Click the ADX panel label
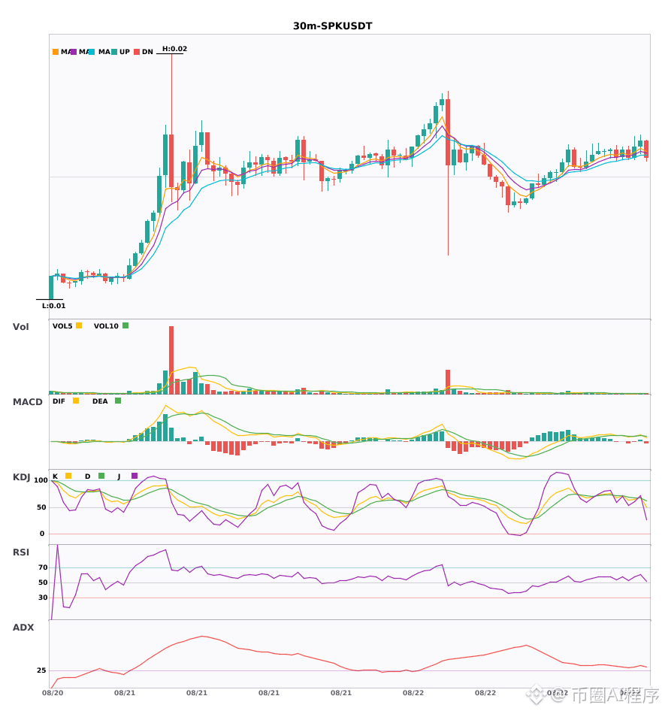 (x=23, y=627)
